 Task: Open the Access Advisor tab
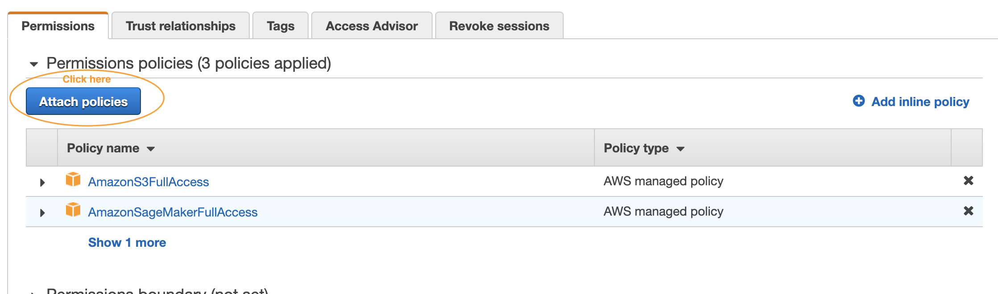coord(371,26)
